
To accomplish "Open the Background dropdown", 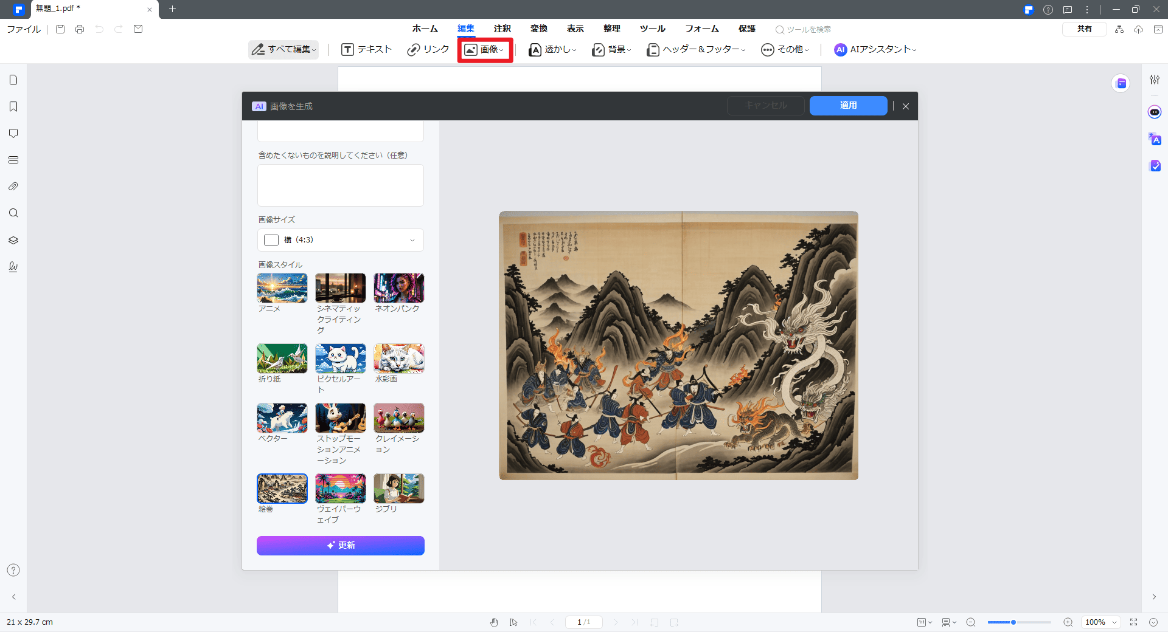I will pyautogui.click(x=612, y=50).
